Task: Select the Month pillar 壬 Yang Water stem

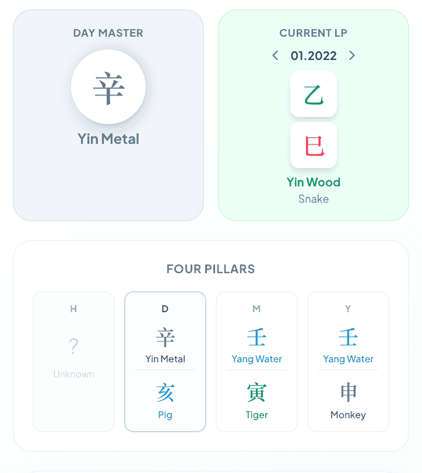Action: click(x=256, y=345)
